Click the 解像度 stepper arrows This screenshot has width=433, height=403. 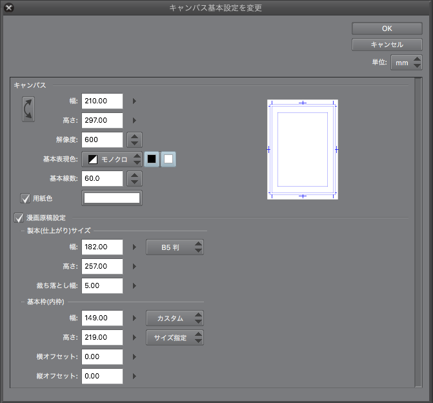pyautogui.click(x=134, y=139)
